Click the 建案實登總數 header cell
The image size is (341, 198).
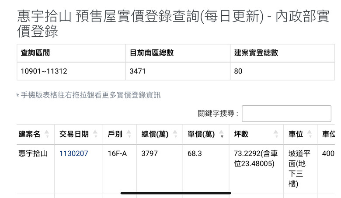tap(282, 53)
